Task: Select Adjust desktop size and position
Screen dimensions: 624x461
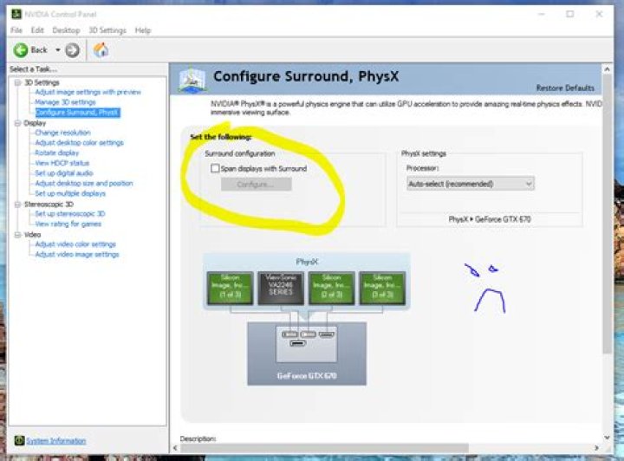Action: click(84, 184)
